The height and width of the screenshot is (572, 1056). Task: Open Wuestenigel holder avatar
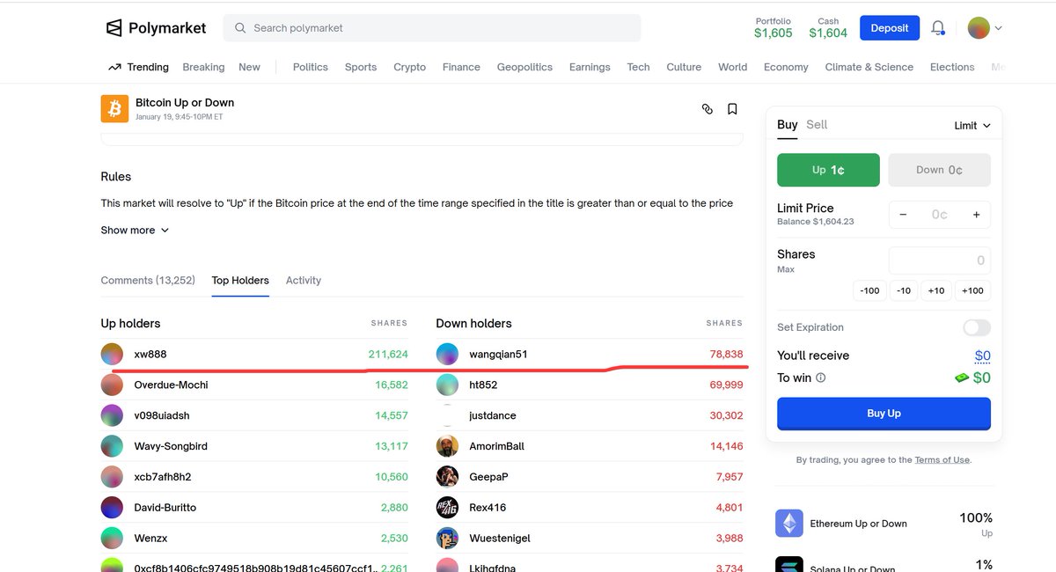tap(447, 539)
